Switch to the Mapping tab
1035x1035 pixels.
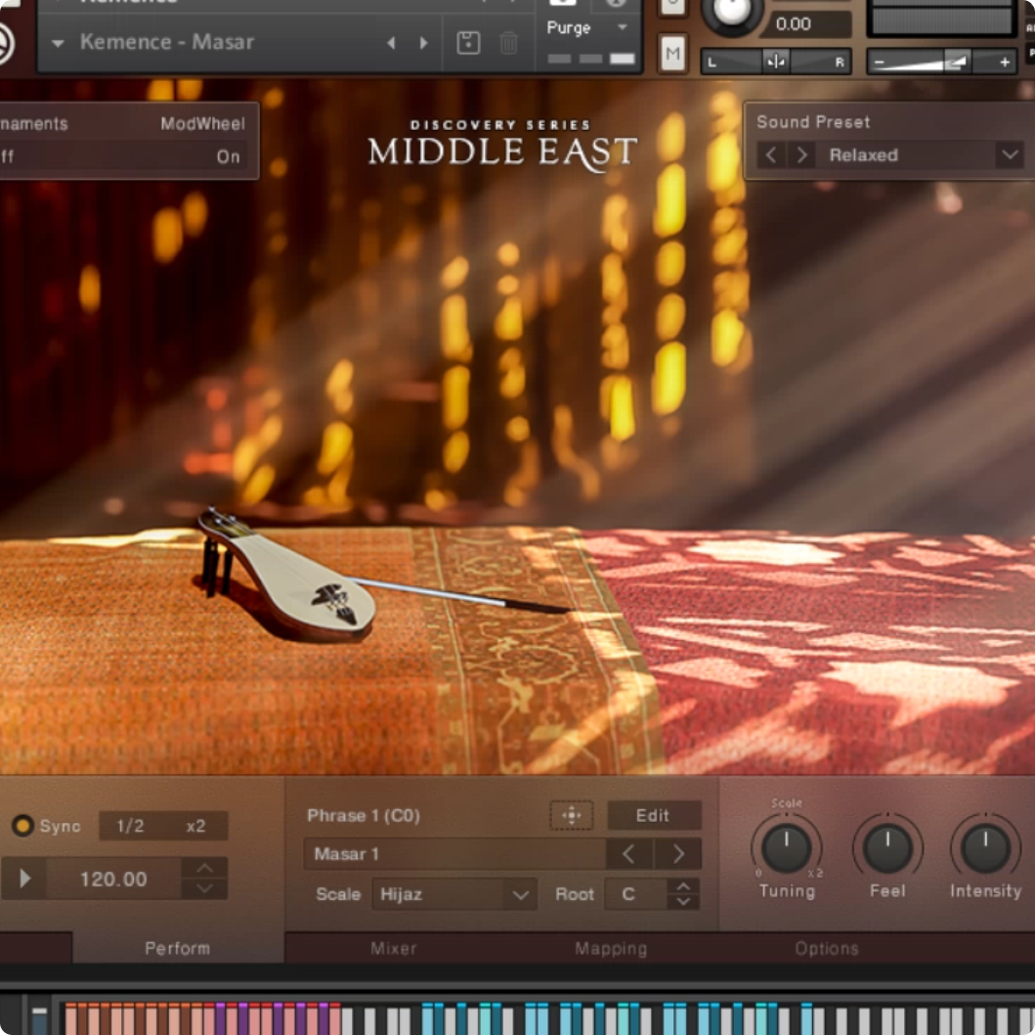coord(611,949)
